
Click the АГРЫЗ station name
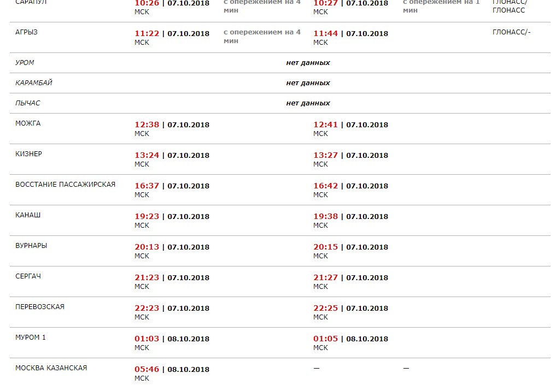26,32
